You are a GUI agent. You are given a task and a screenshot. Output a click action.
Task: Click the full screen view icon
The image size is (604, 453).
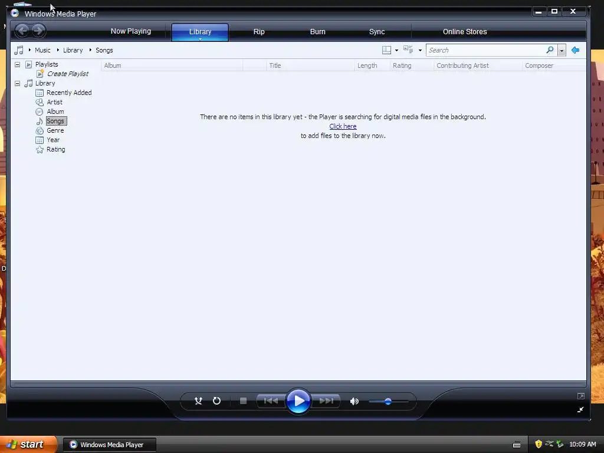pos(581,396)
